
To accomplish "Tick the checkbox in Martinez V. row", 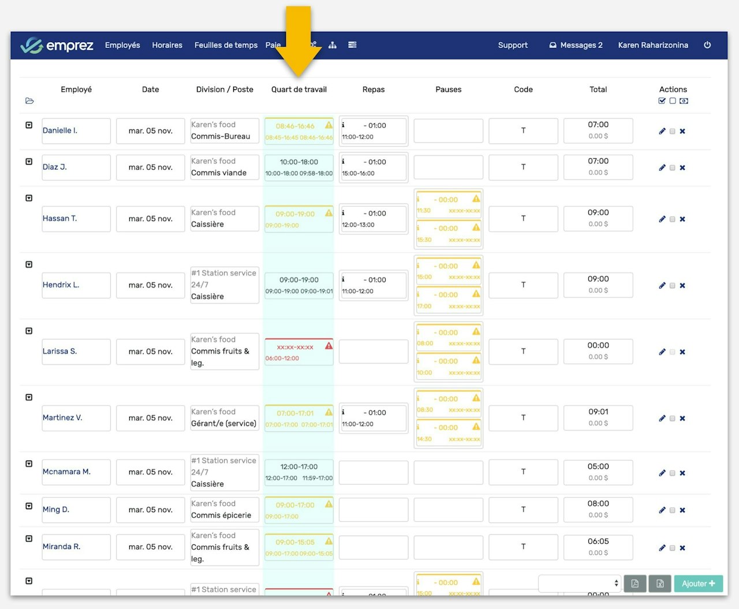I will (672, 419).
